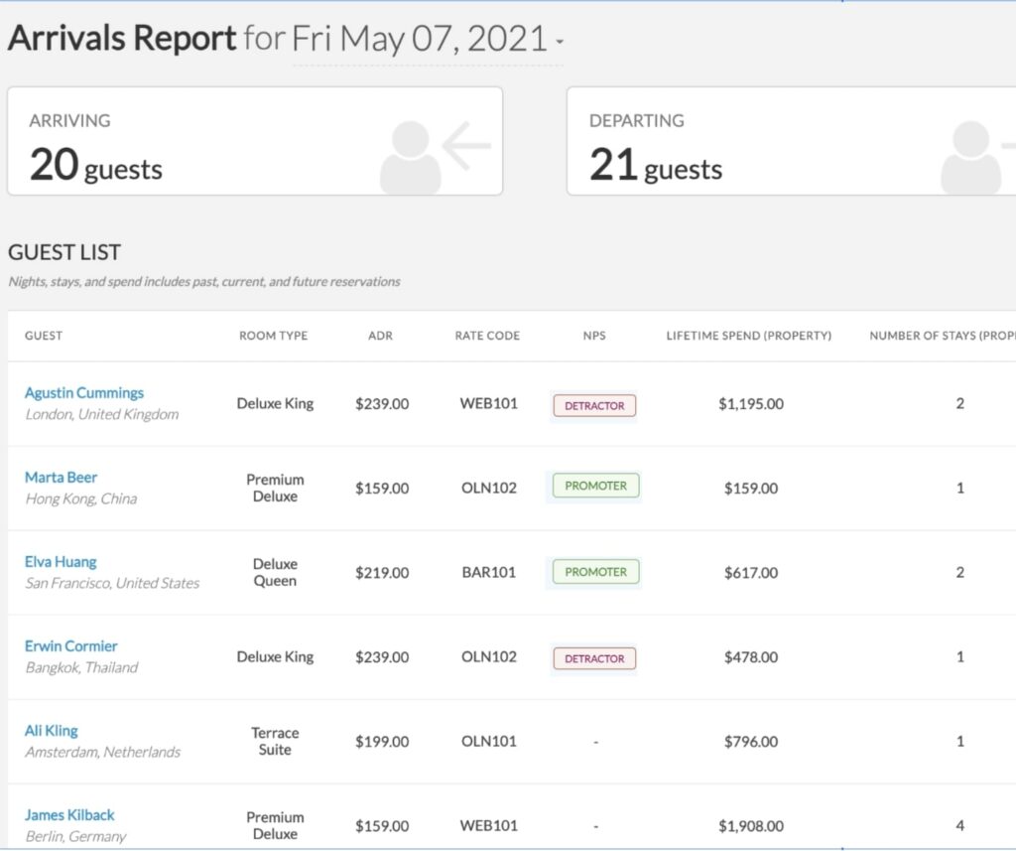Click Bangkok, Thailand location text

tap(81, 667)
